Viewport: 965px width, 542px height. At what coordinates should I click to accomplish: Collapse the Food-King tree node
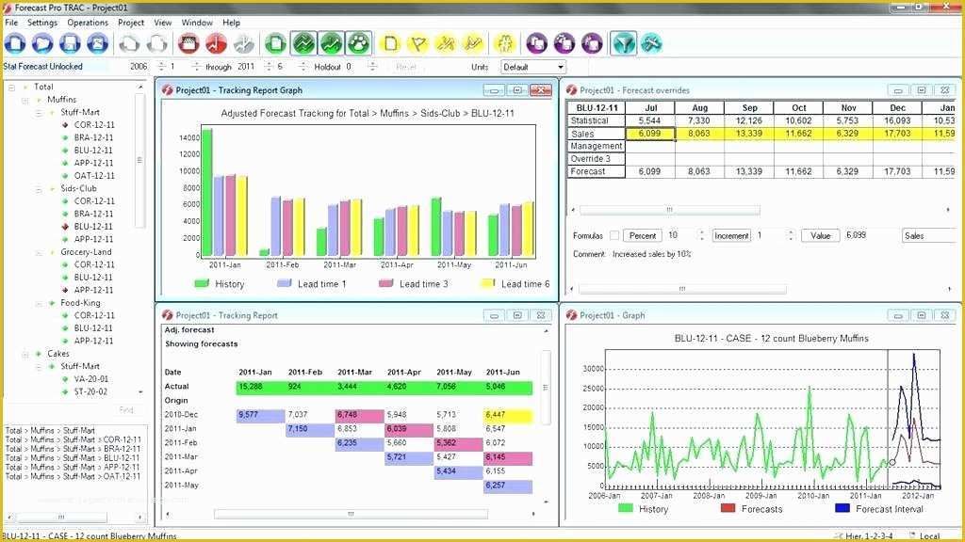[x=38, y=304]
